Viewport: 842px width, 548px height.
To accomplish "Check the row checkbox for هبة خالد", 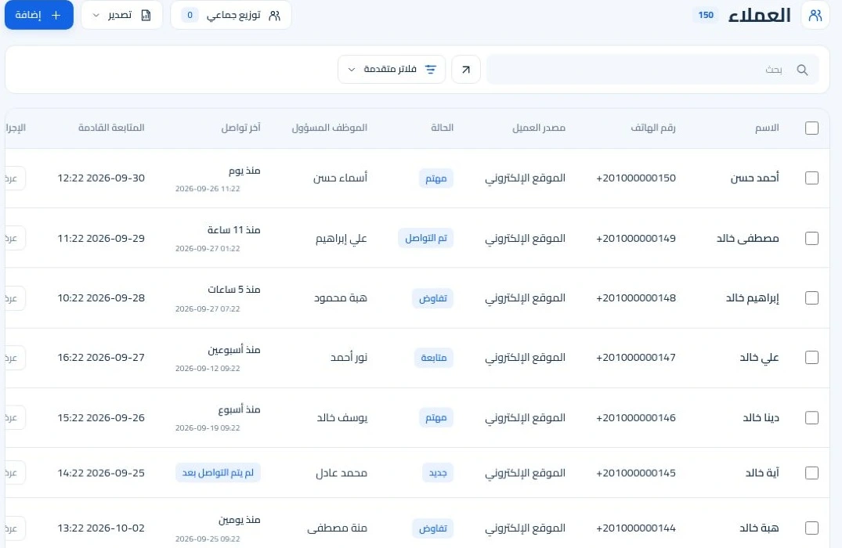I will (811, 528).
